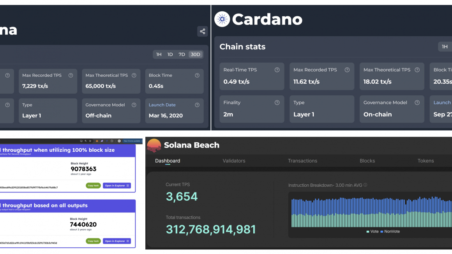Click the Solana Launch Date link

coord(162,105)
